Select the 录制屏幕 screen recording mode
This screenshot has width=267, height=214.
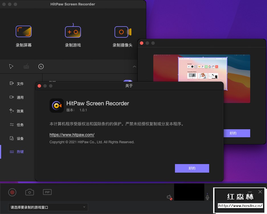click(x=23, y=36)
